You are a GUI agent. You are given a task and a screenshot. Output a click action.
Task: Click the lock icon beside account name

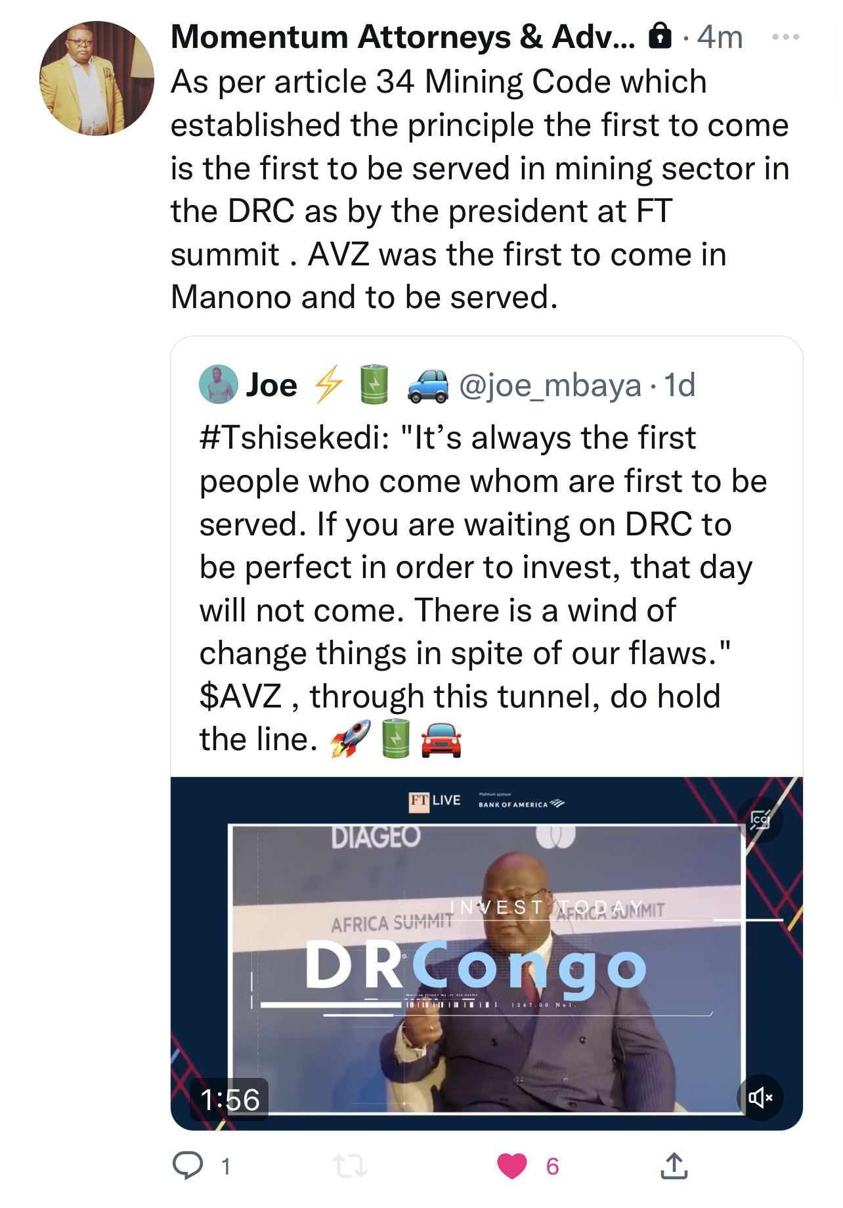660,36
